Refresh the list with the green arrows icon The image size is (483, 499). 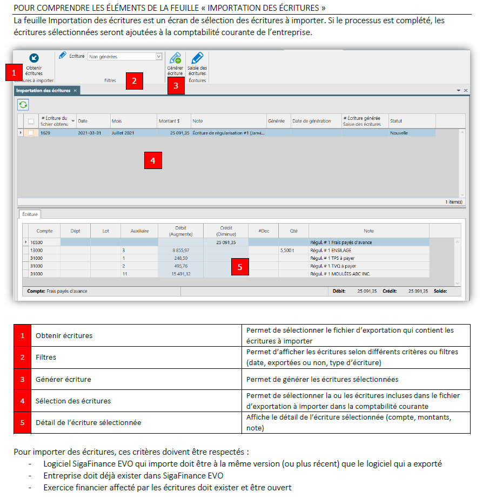(x=23, y=105)
